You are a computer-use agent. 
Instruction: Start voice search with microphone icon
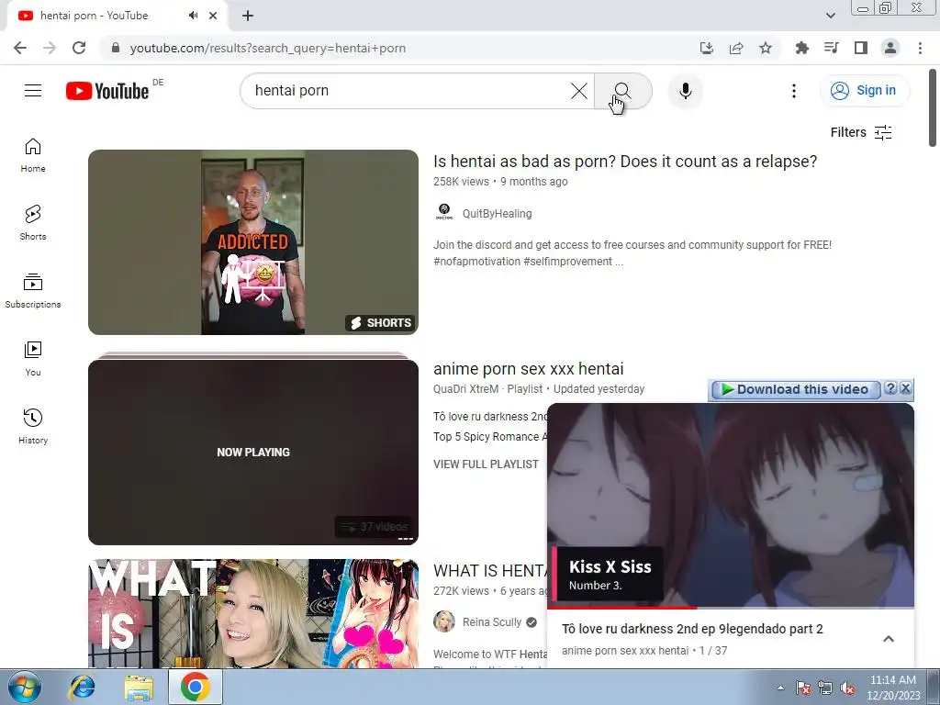pos(685,91)
